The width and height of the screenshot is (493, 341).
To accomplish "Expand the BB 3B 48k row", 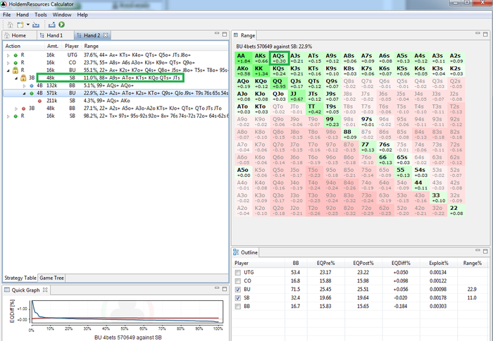I will pos(16,108).
